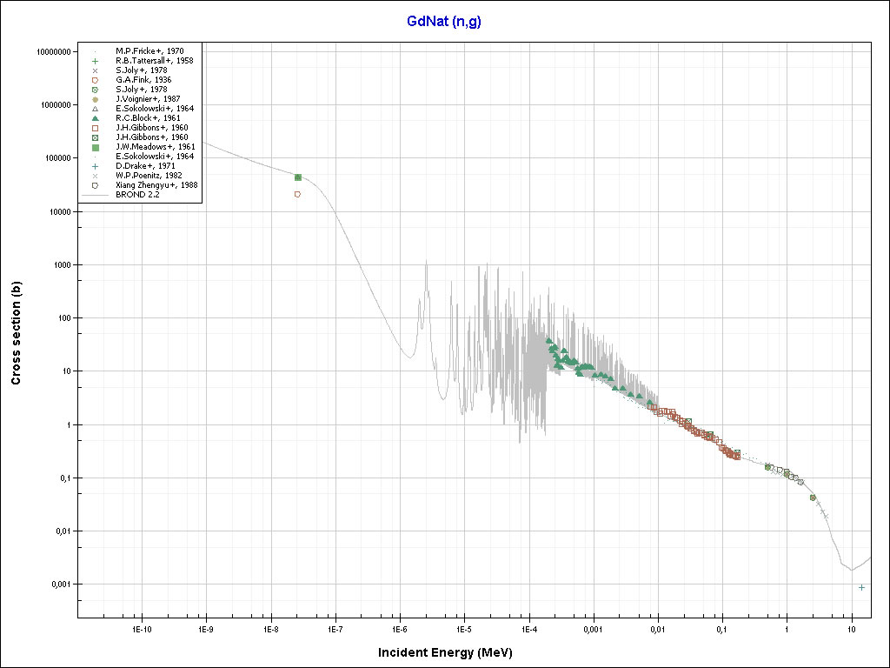This screenshot has width=890, height=668.
Task: Click the filled triangle icon for R.C.Block+, 1961
Action: pyautogui.click(x=95, y=118)
